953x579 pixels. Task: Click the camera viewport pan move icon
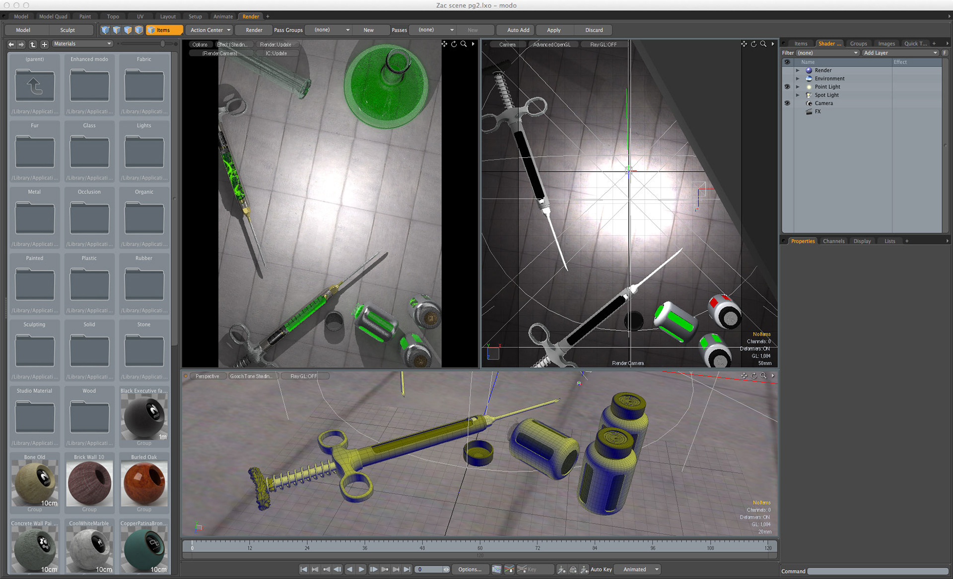pyautogui.click(x=744, y=44)
